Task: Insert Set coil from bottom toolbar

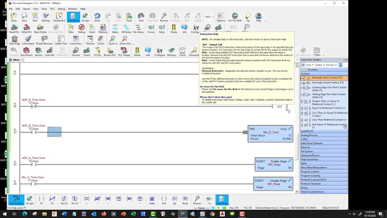Action: tap(174, 200)
